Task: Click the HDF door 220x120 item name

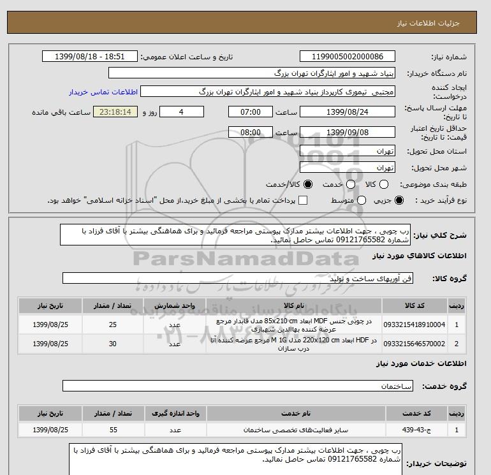Action: click(x=294, y=344)
